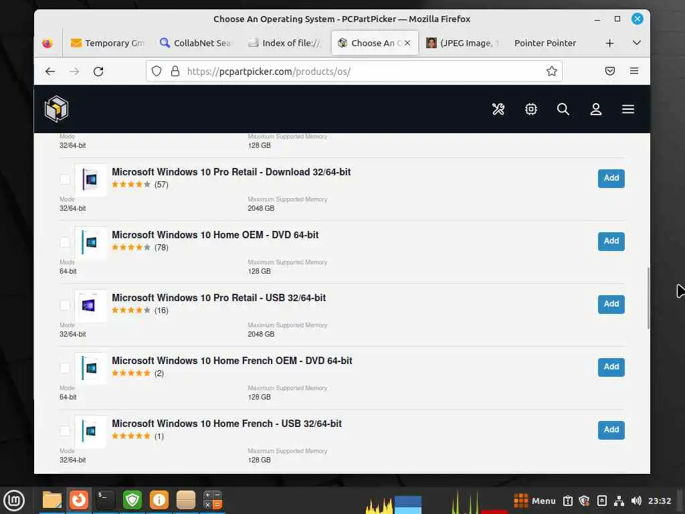
Task: Open the CPU parts browse icon
Action: [x=530, y=109]
